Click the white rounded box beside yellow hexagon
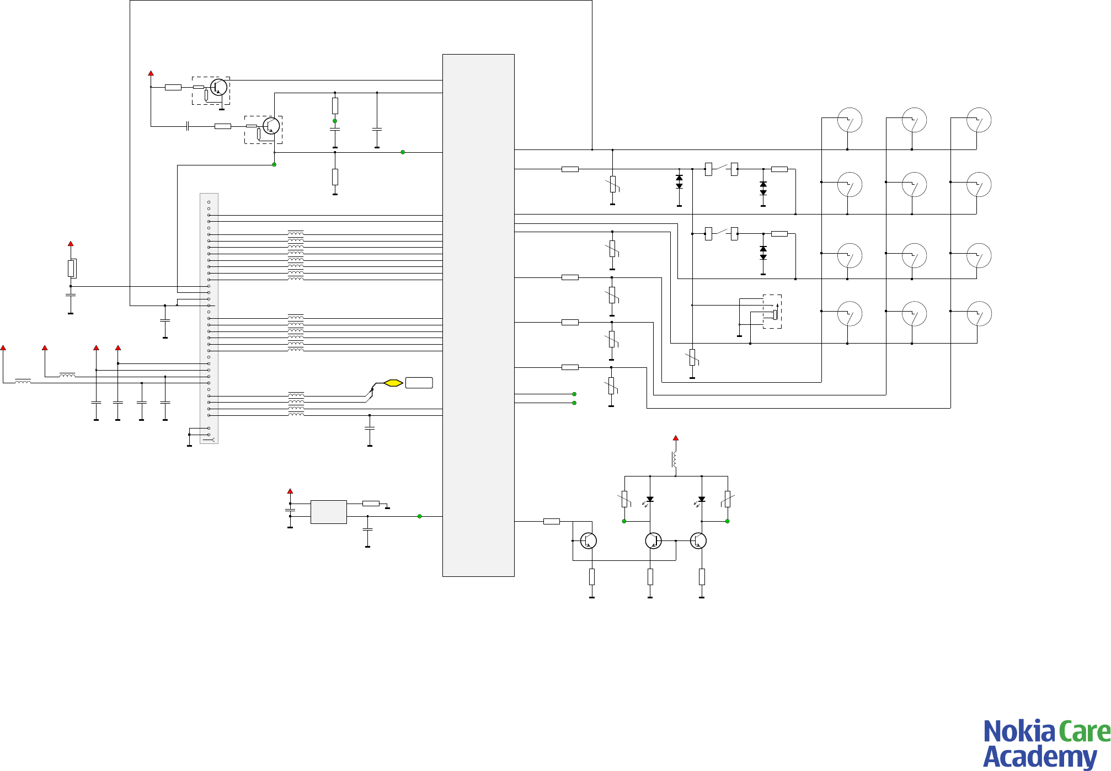 tap(419, 383)
